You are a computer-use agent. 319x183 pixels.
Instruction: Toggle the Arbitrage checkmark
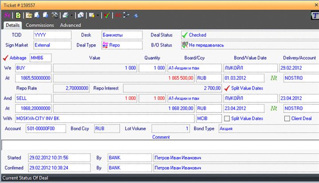pyautogui.click(x=5, y=58)
